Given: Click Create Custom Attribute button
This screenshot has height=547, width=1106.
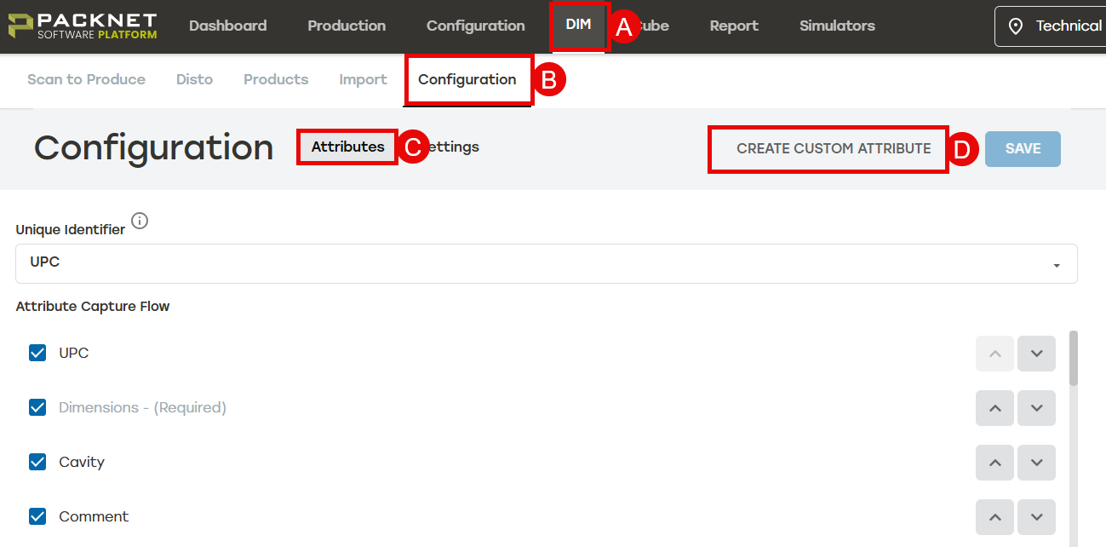Looking at the screenshot, I should click(834, 148).
